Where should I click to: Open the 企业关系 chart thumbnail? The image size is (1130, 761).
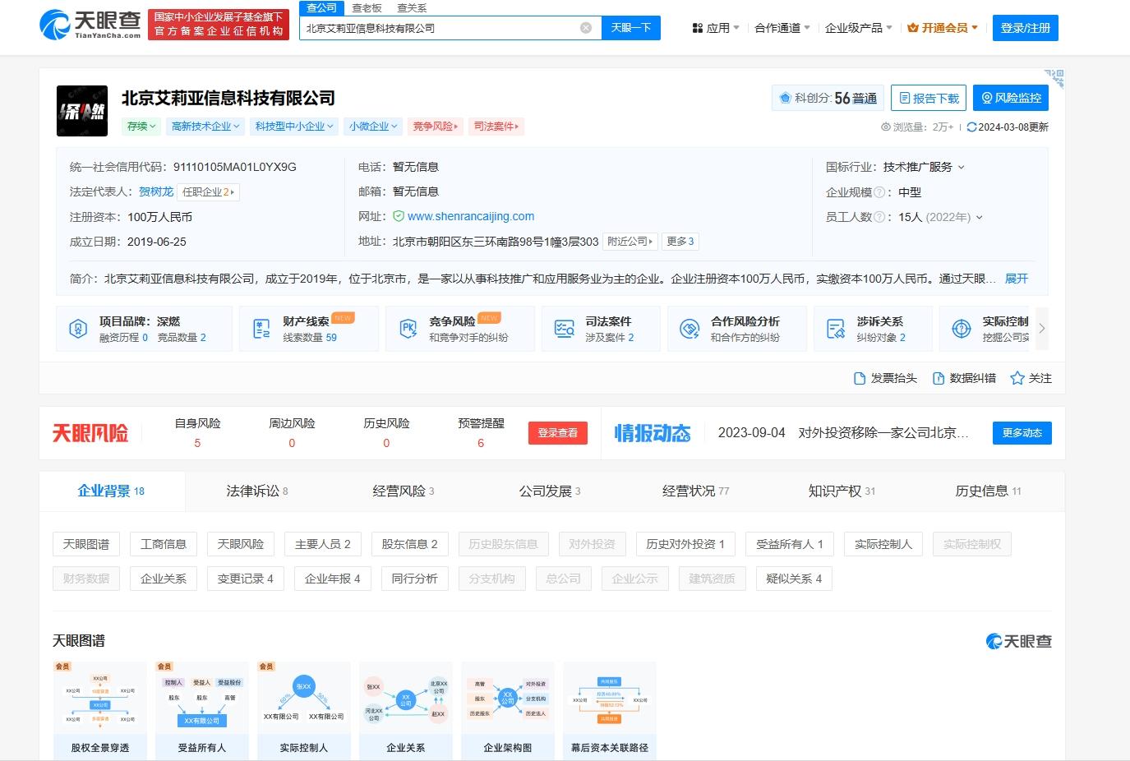405,710
